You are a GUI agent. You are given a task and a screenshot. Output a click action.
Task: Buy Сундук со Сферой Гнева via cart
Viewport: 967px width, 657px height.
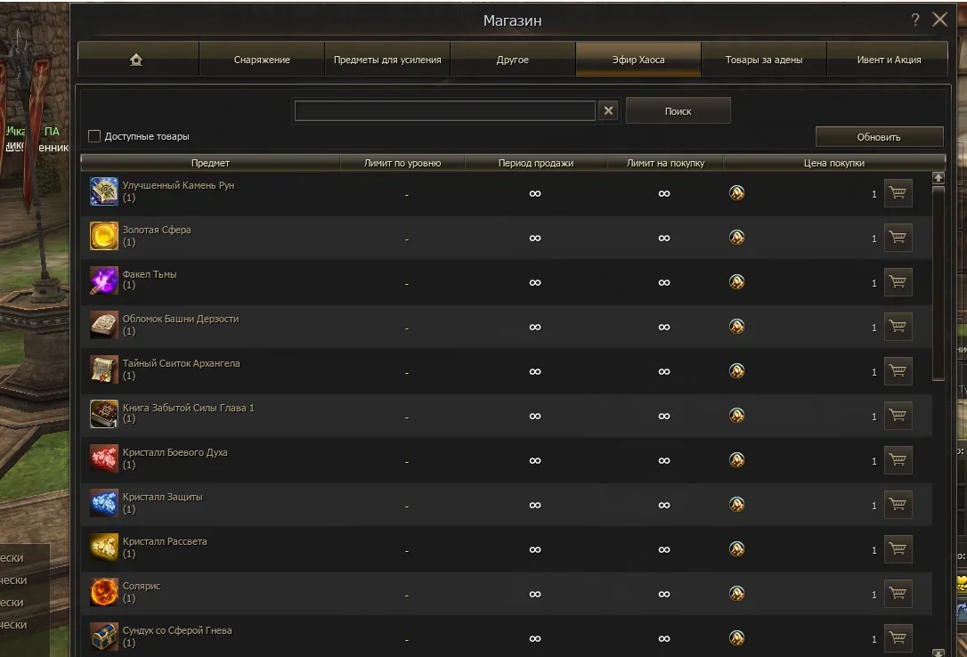[x=898, y=637]
